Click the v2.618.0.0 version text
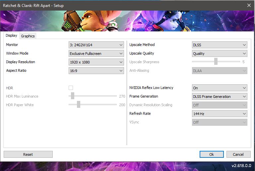 [x=241, y=166]
